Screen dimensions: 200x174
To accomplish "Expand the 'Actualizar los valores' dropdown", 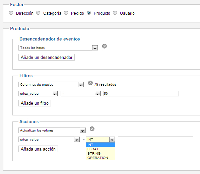I will pyautogui.click(x=52, y=130).
